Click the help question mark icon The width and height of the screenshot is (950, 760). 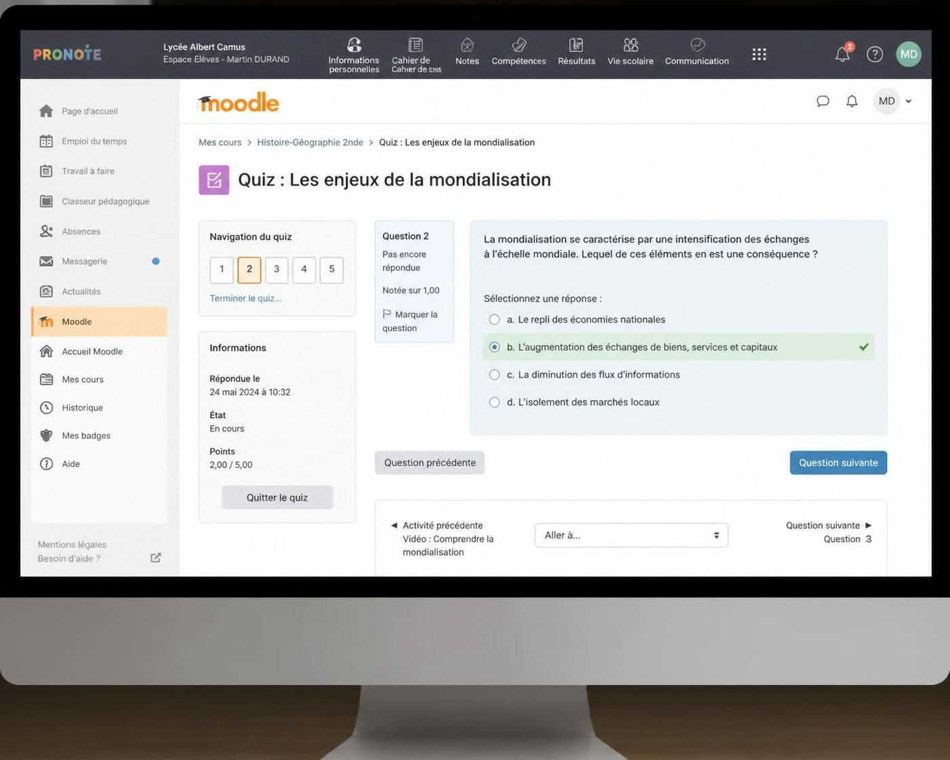(x=875, y=54)
